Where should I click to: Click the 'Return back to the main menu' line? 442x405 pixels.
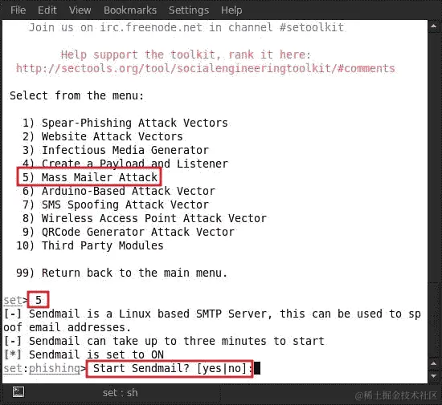(121, 273)
